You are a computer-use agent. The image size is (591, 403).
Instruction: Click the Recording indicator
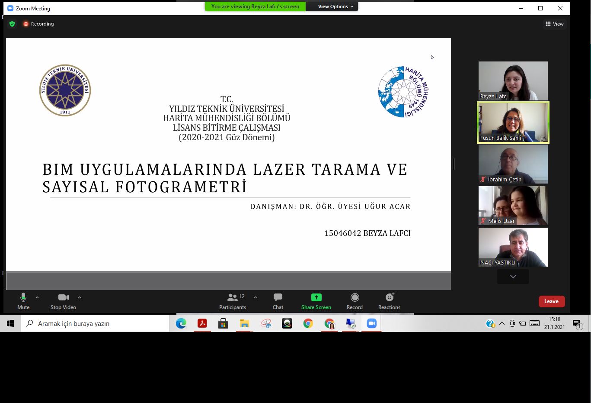click(39, 24)
